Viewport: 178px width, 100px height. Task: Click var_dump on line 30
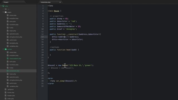click(60, 81)
